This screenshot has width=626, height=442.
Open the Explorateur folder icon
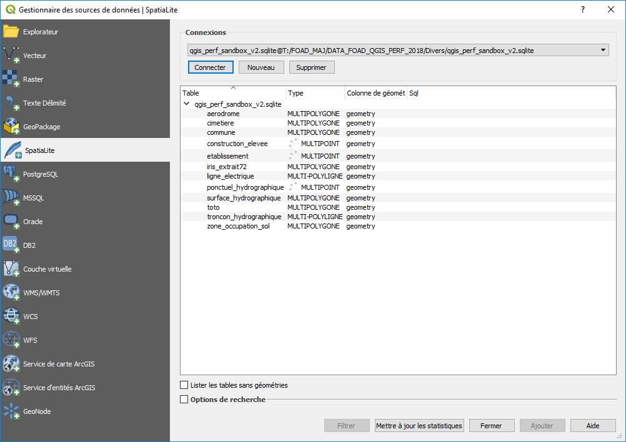(11, 32)
